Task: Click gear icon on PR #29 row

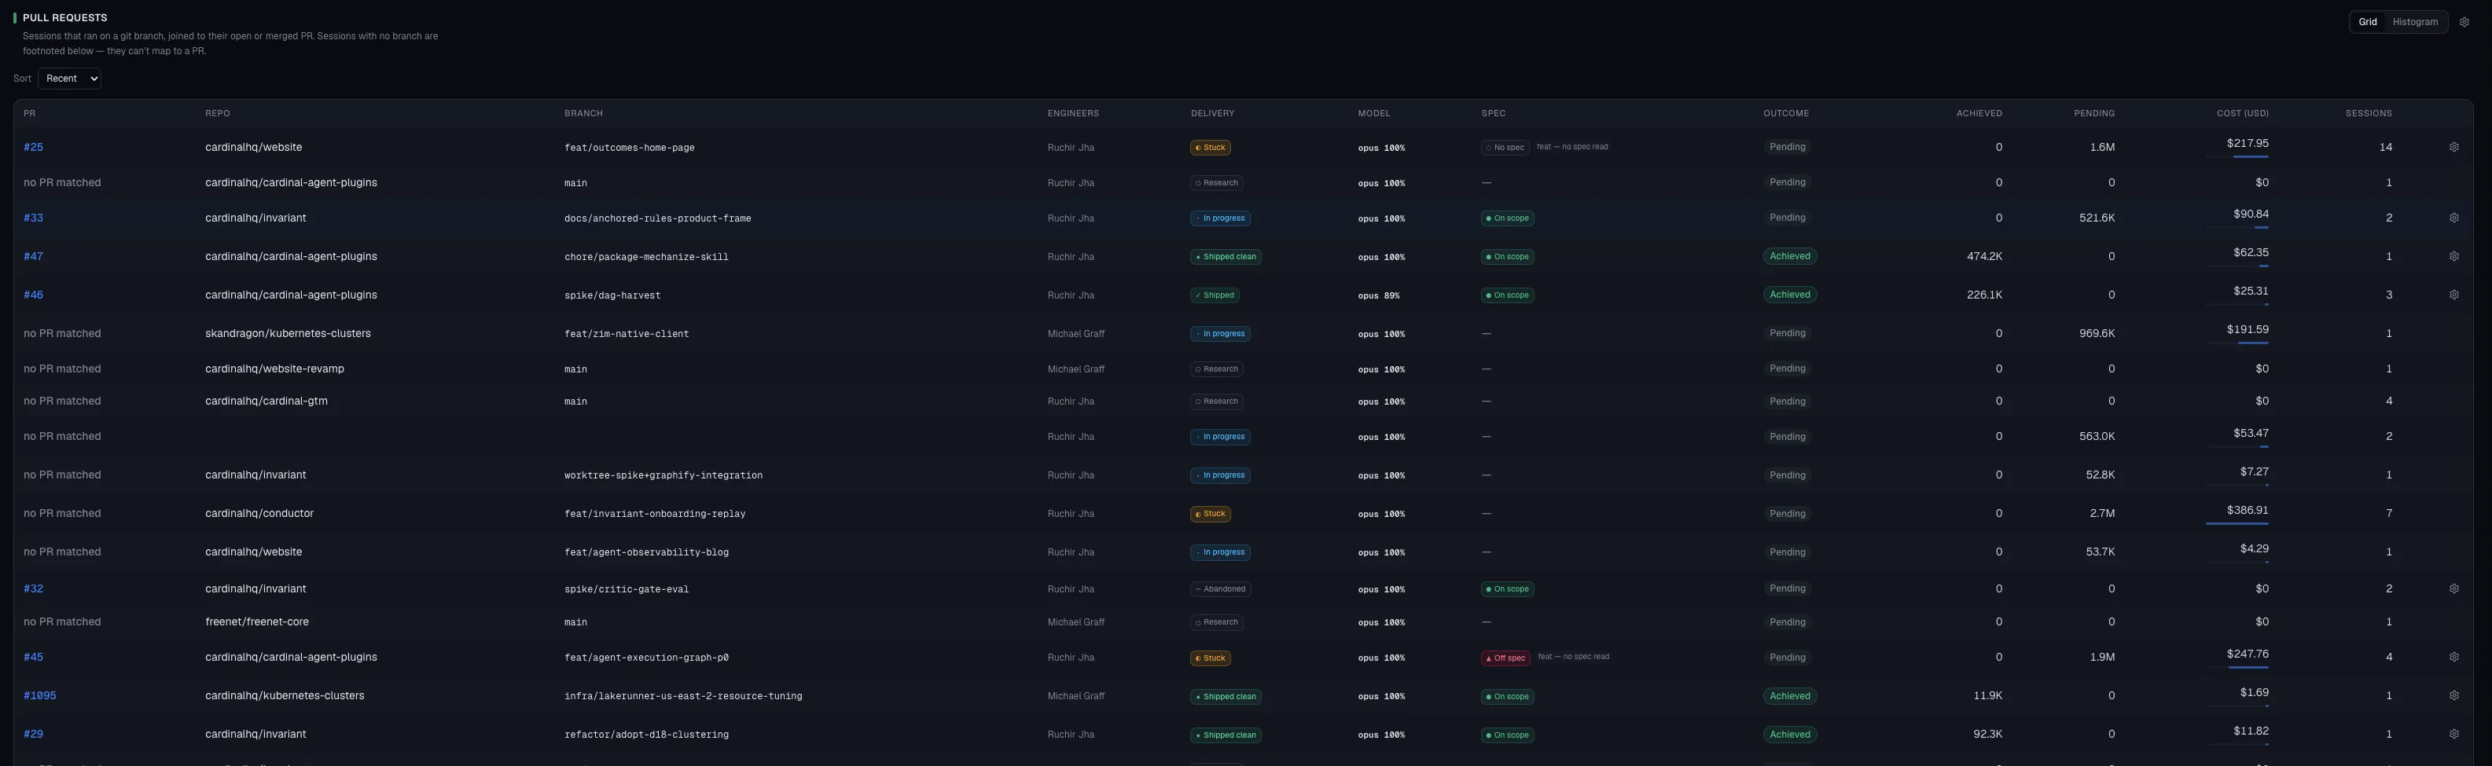Action: [x=2453, y=734]
